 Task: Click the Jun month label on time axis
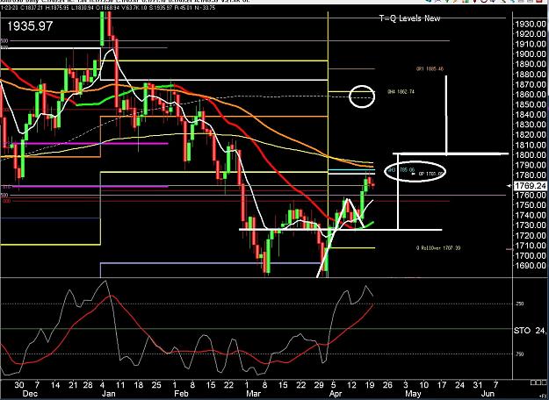pos(488,394)
